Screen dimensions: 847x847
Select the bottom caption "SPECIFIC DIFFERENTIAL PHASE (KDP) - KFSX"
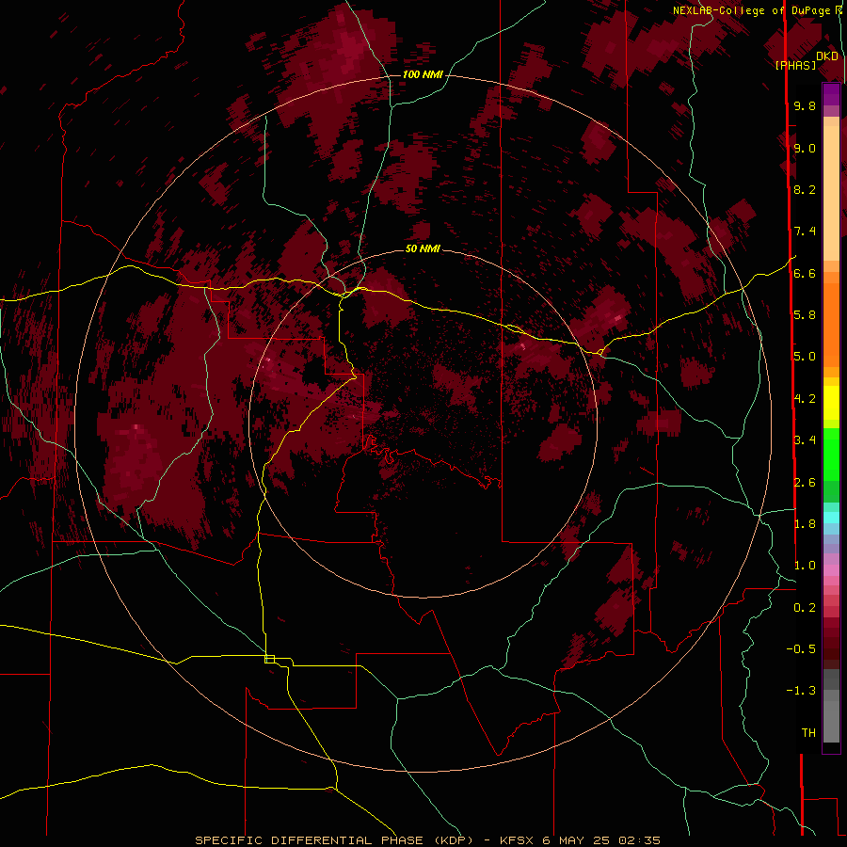[x=366, y=840]
